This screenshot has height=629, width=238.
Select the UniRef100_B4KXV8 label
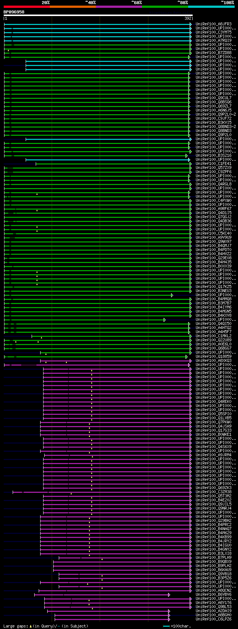coord(213,316)
